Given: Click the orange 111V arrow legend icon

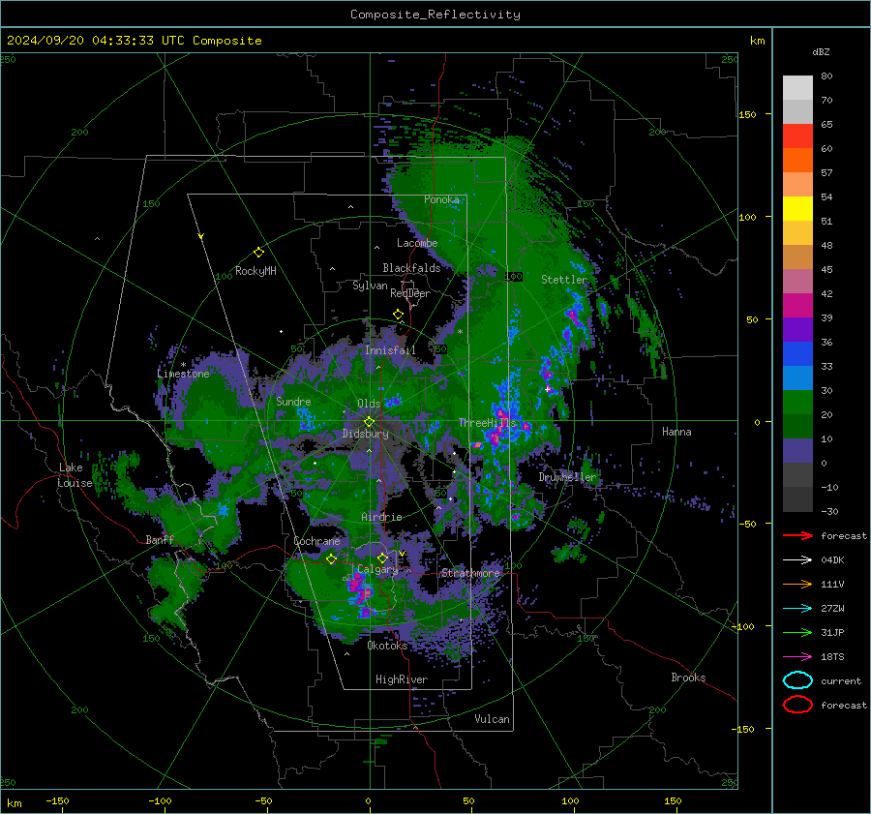Looking at the screenshot, I should (797, 584).
